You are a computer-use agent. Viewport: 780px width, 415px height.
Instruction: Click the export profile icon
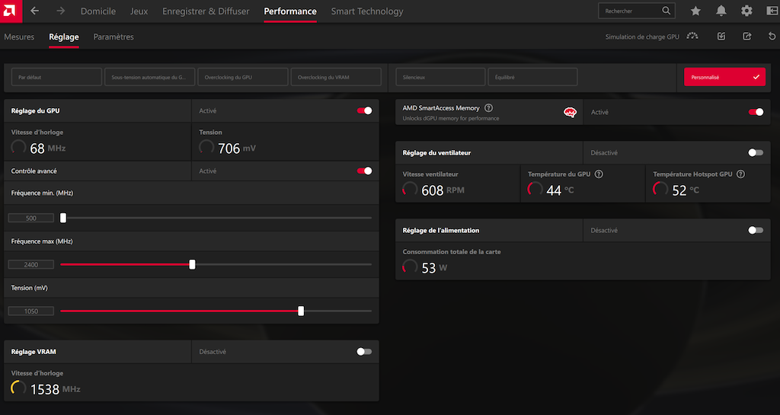click(x=746, y=37)
